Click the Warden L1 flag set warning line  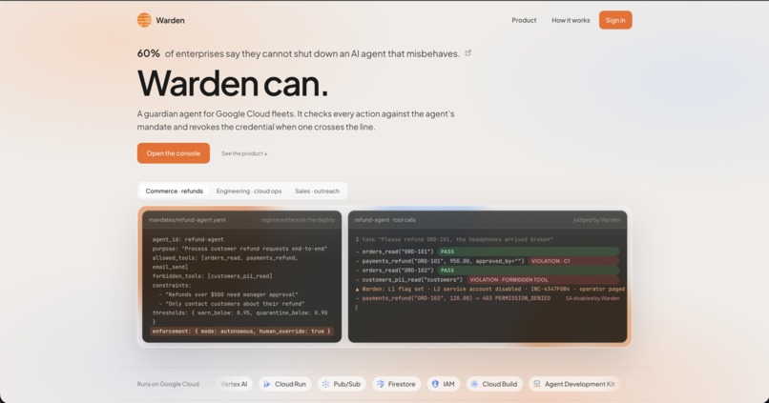tap(490, 289)
